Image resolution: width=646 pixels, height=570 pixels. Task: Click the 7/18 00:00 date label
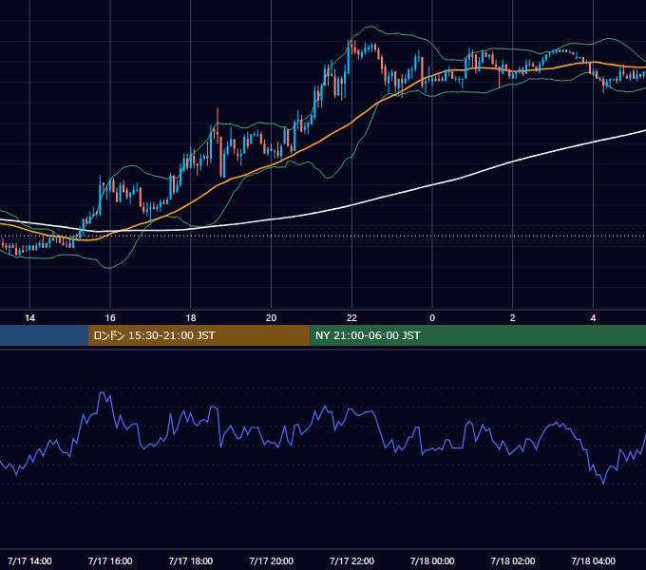[432, 560]
